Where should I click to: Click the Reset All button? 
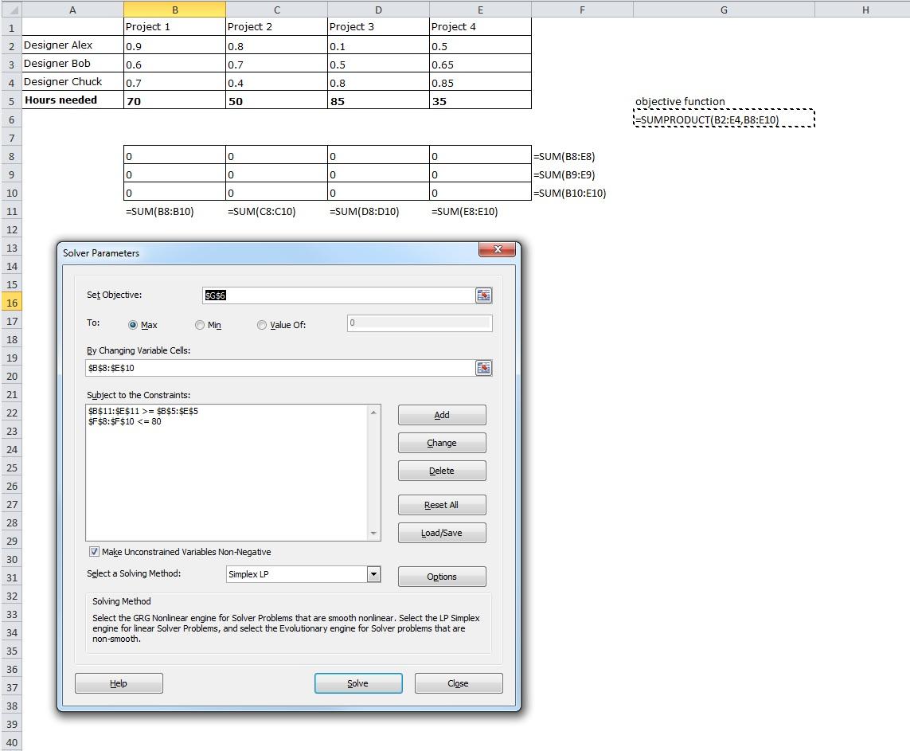tap(442, 505)
